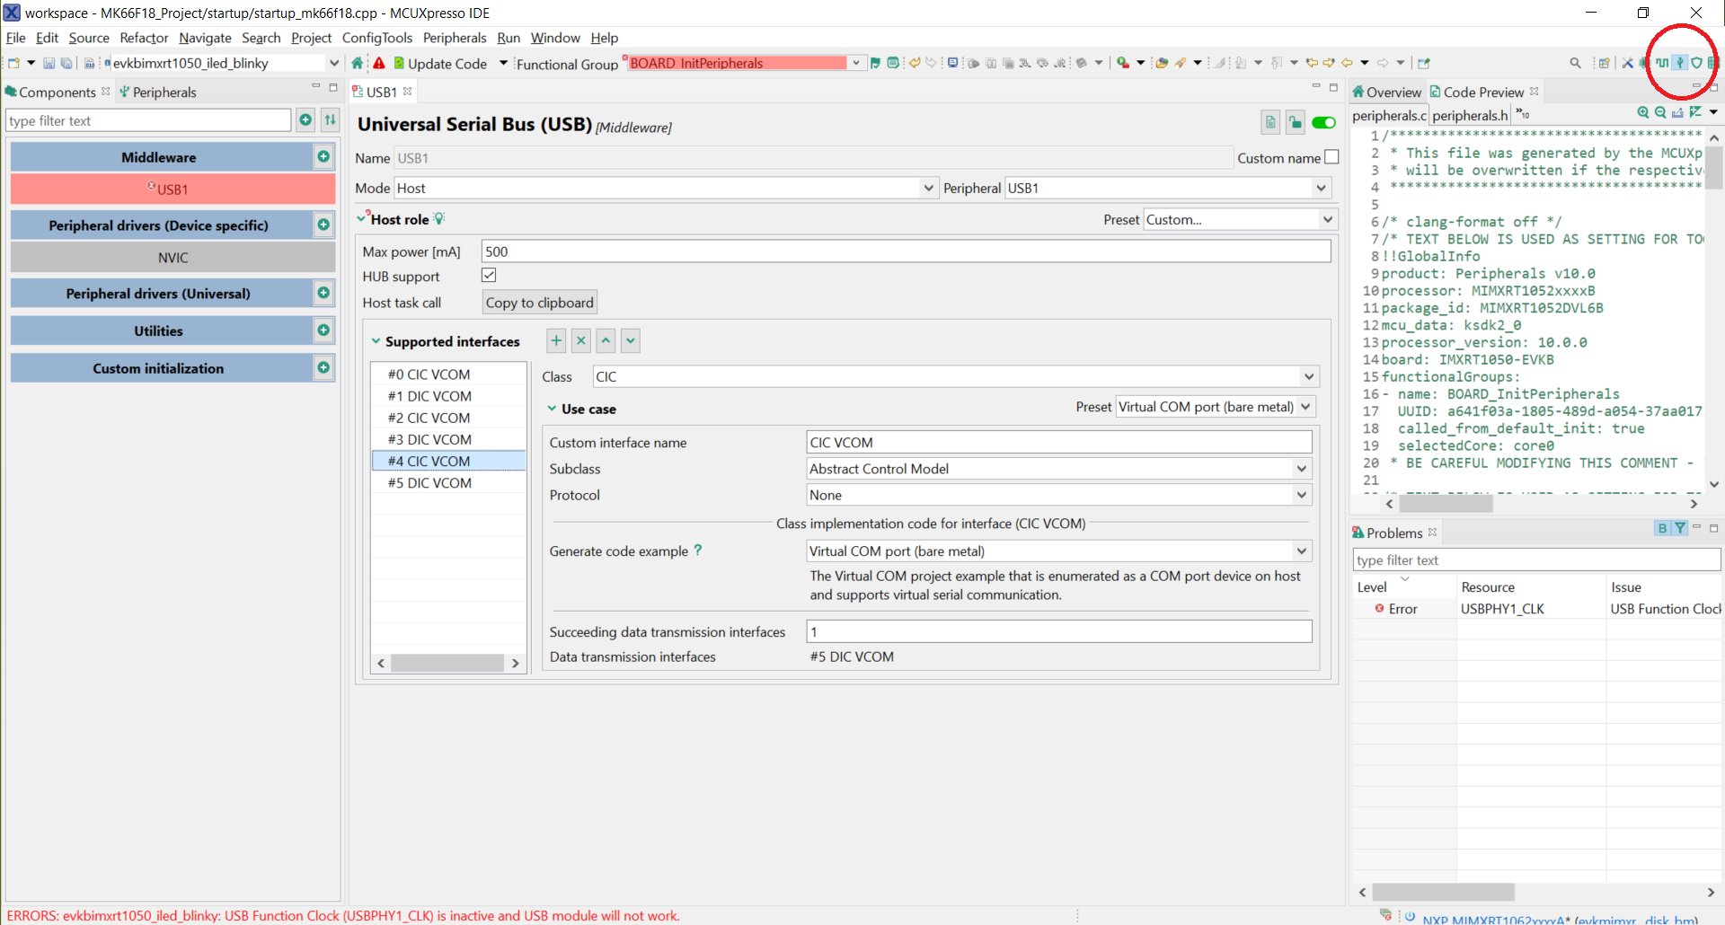Enable the Custom name checkbox
The height and width of the screenshot is (925, 1725).
(x=1331, y=156)
